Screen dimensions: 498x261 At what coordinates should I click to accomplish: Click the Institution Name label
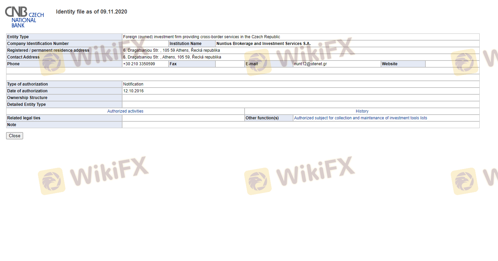pyautogui.click(x=186, y=44)
